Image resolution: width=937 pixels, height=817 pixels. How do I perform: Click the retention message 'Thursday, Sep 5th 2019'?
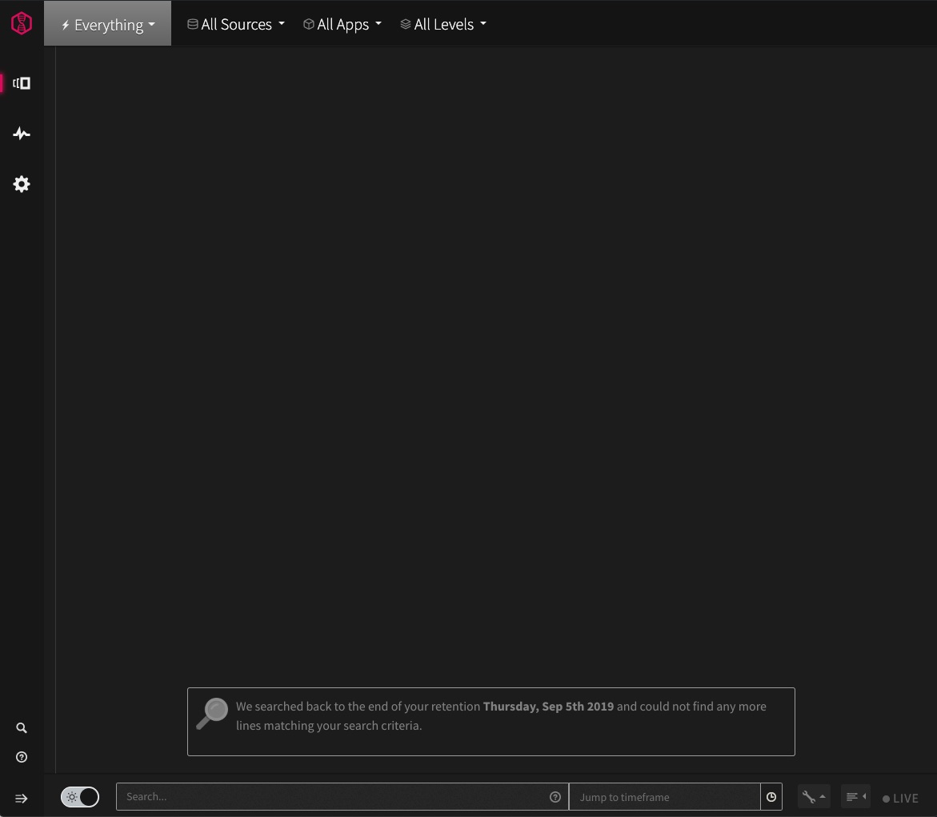point(548,707)
